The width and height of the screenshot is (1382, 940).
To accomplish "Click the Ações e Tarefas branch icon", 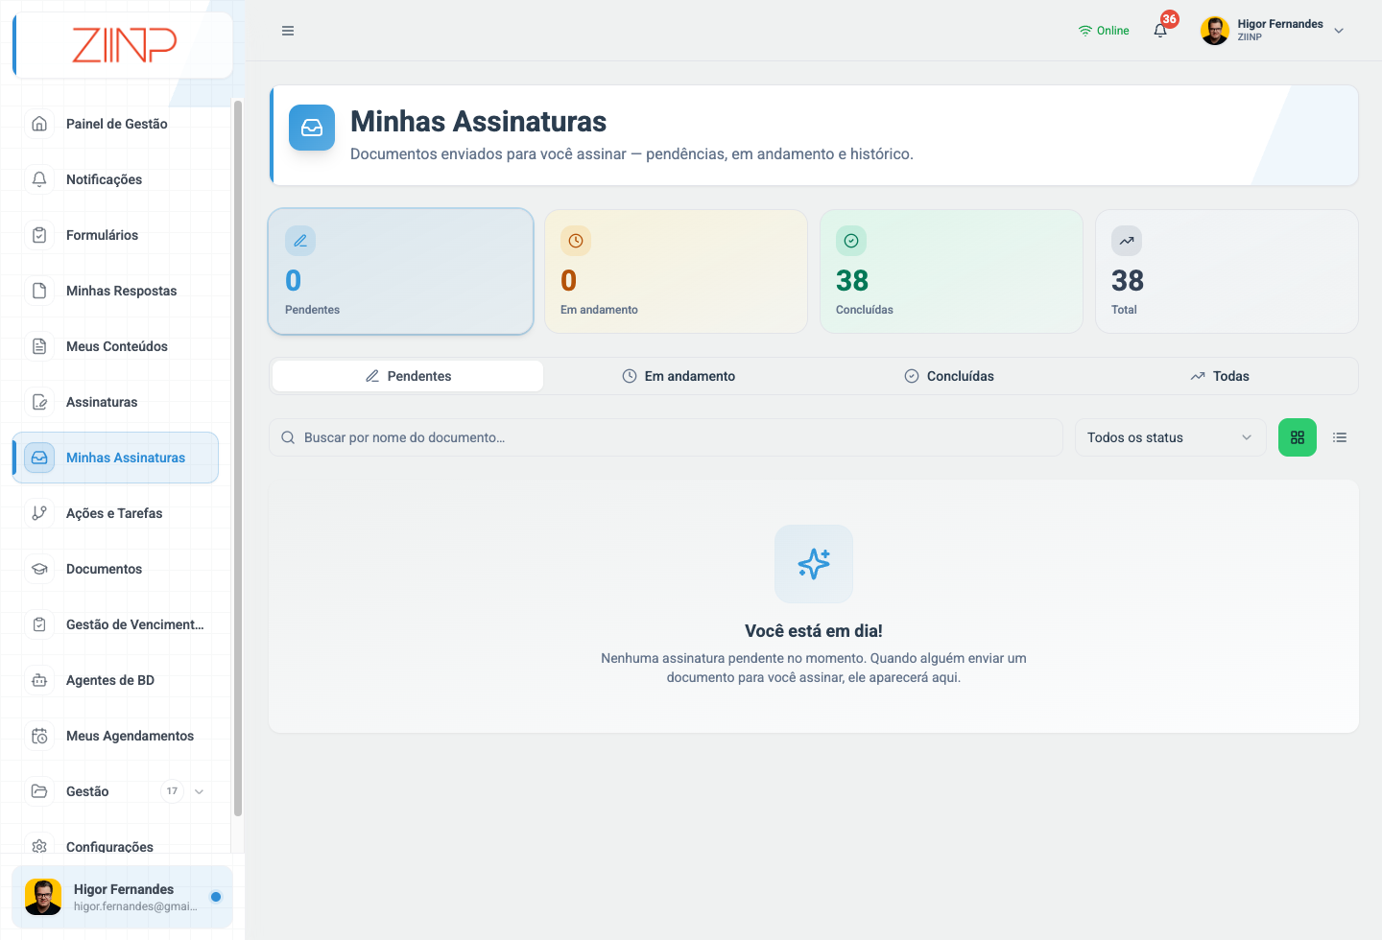I will click(39, 513).
